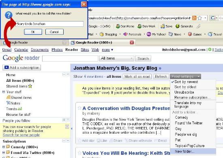Screen dimensions: 223x158
Task: Close the google.com prompt dialog
Action: [84, 4]
